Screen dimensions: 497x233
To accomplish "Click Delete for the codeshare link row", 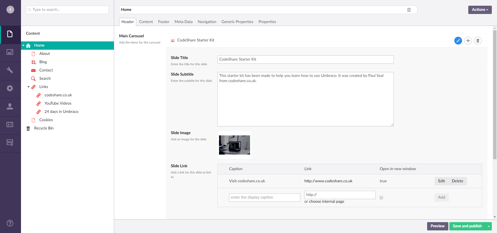I will 458,181.
